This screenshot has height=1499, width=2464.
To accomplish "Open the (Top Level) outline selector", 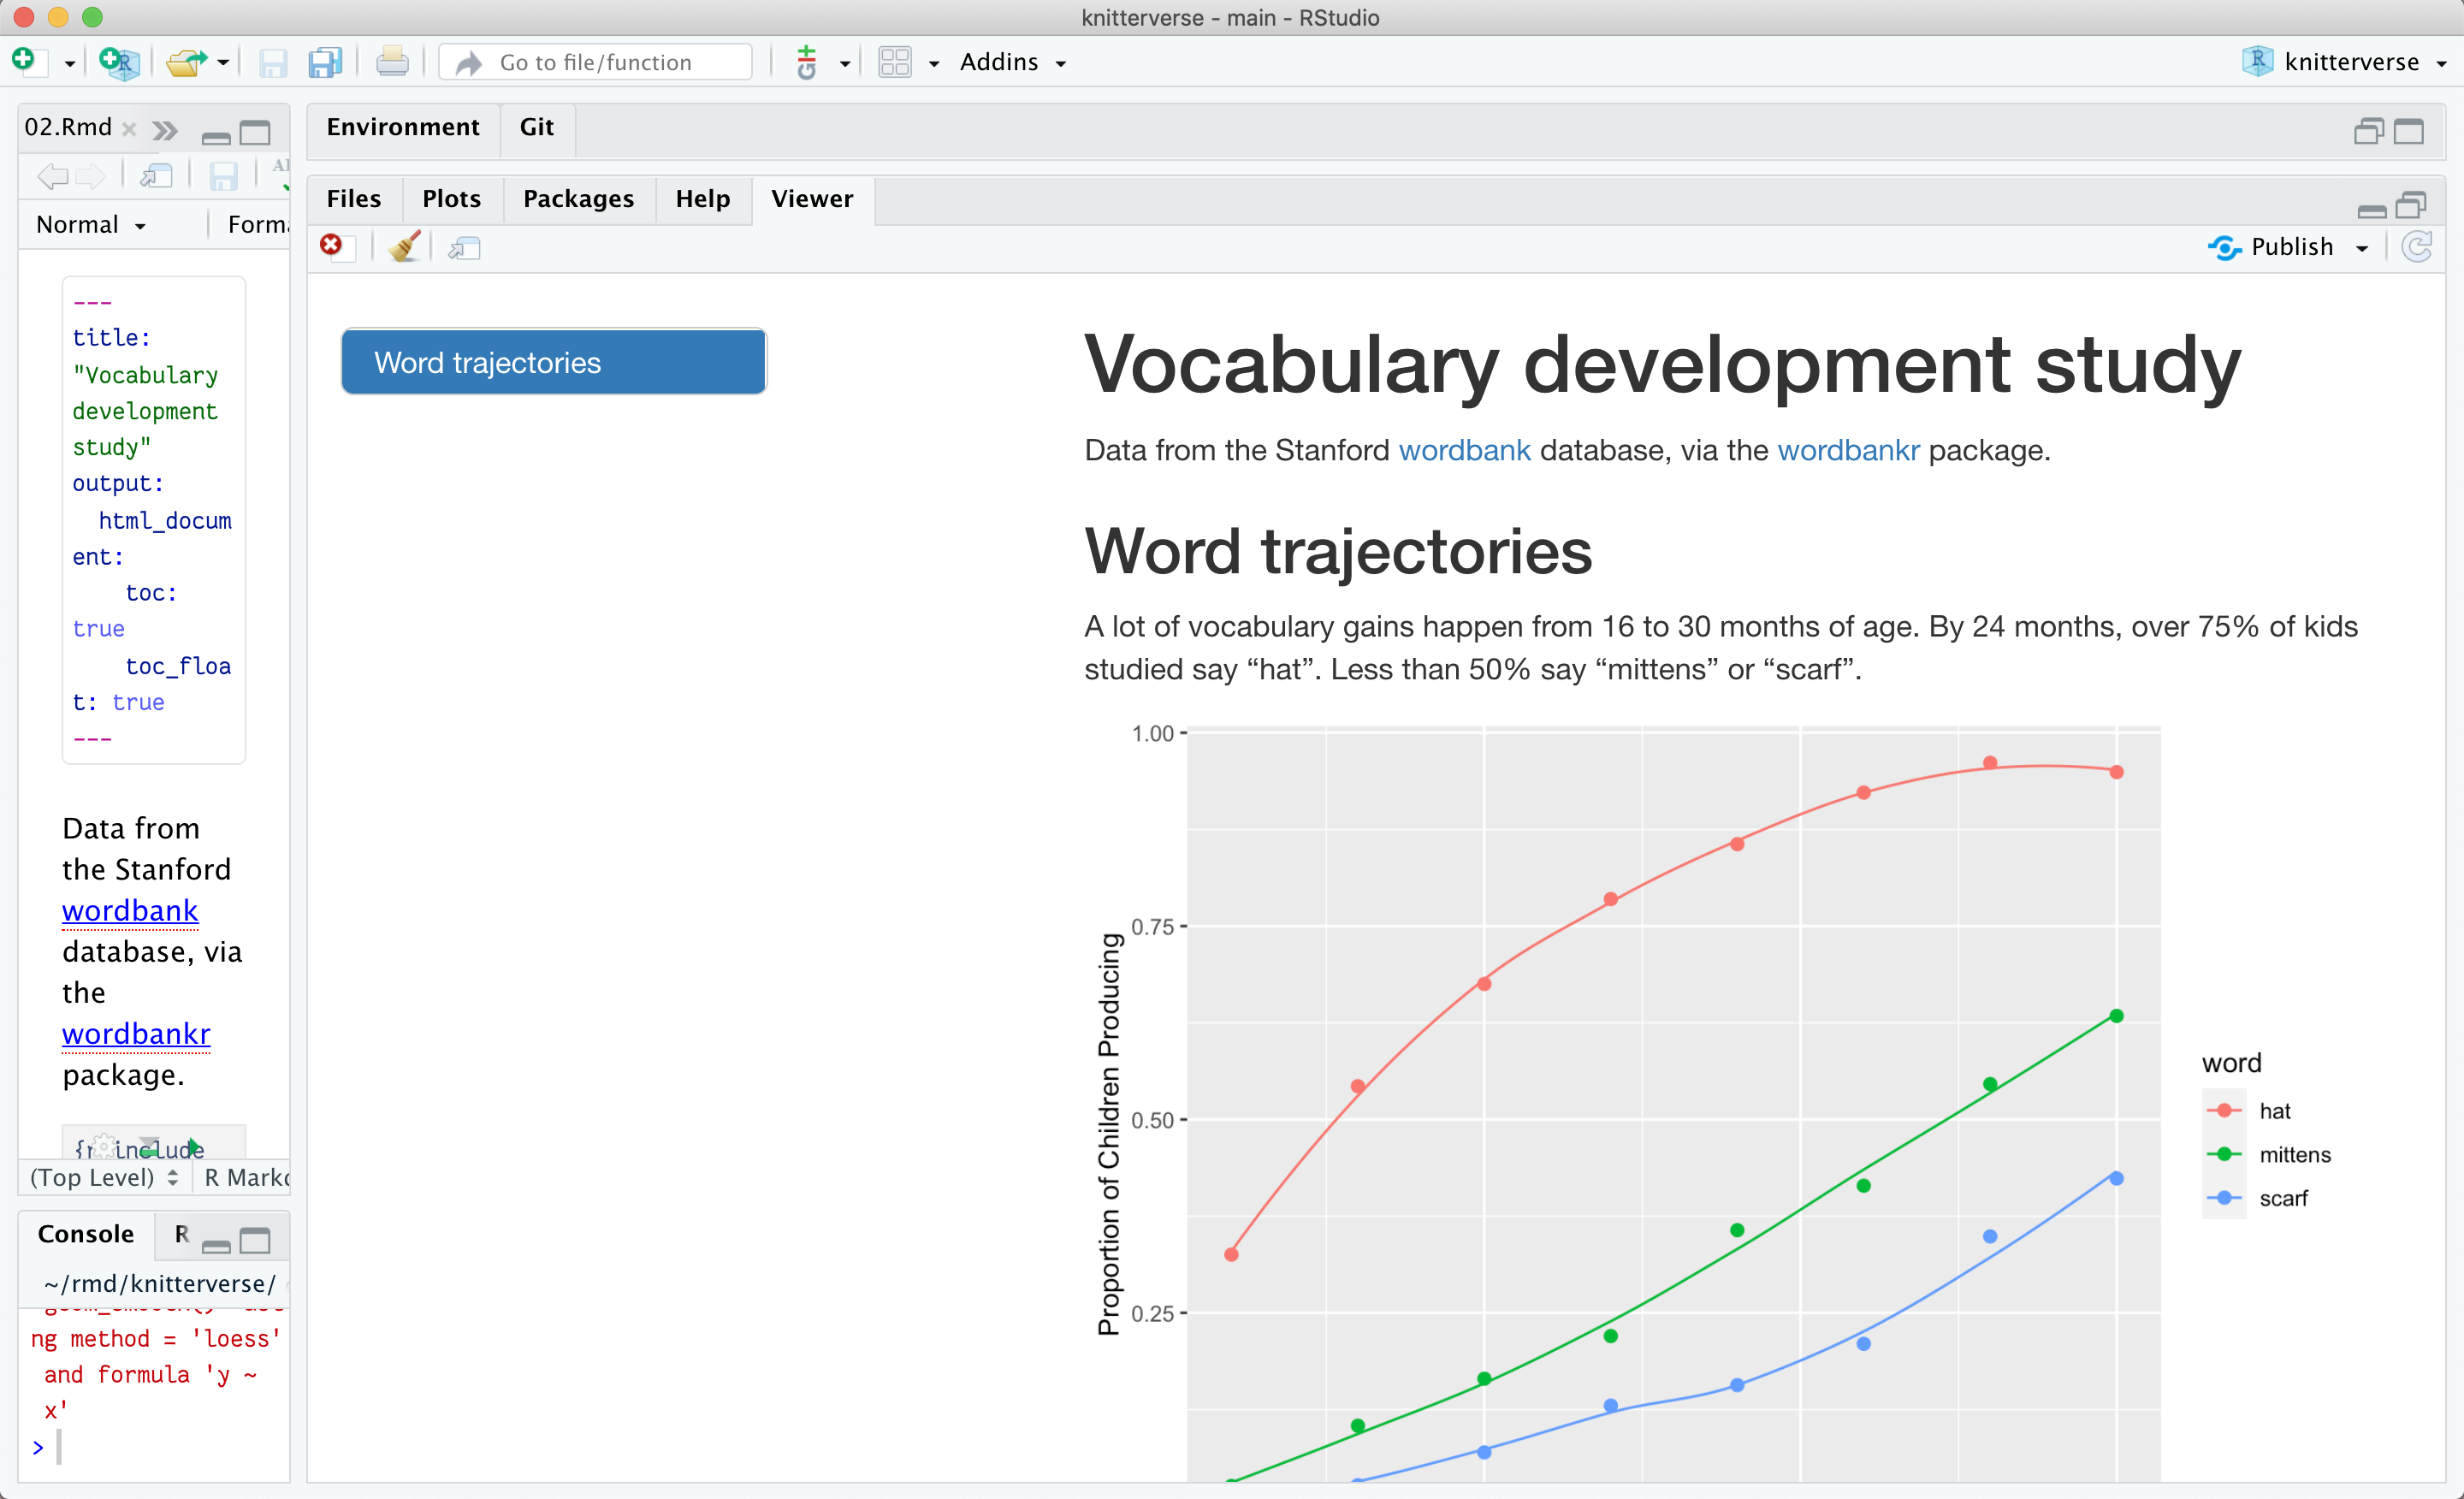I will click(x=104, y=1177).
